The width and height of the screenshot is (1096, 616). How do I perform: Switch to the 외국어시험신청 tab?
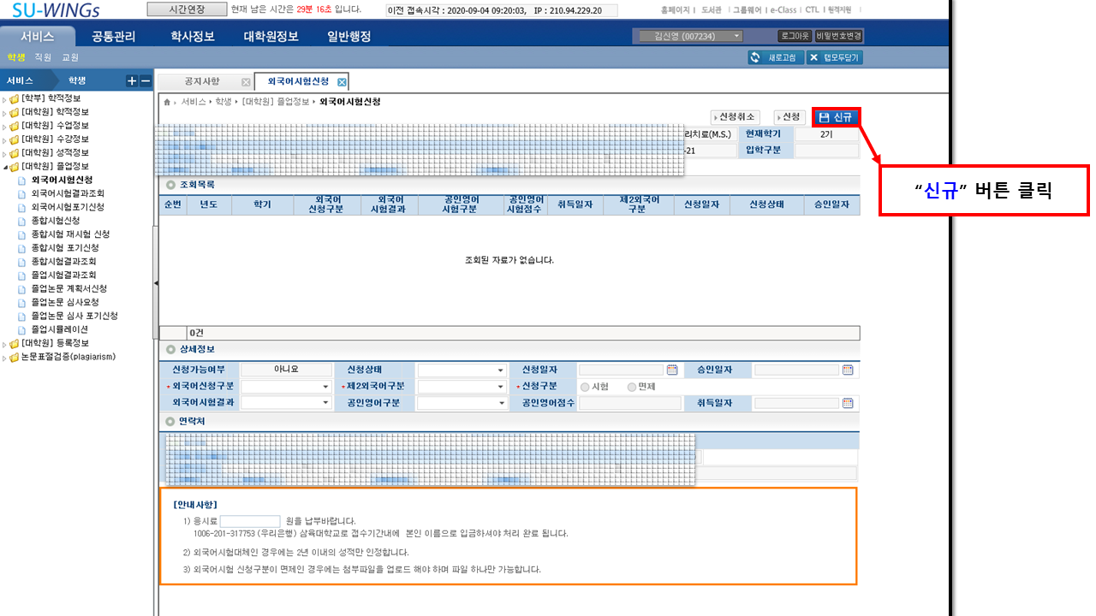pyautogui.click(x=298, y=81)
